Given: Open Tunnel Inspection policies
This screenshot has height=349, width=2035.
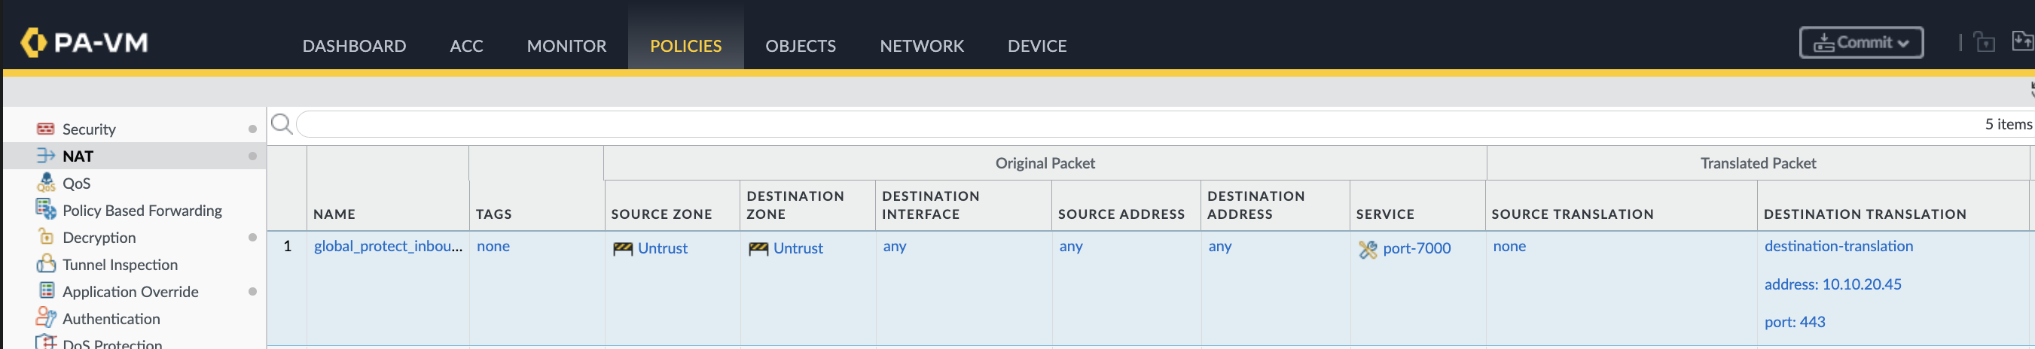Looking at the screenshot, I should pyautogui.click(x=120, y=265).
